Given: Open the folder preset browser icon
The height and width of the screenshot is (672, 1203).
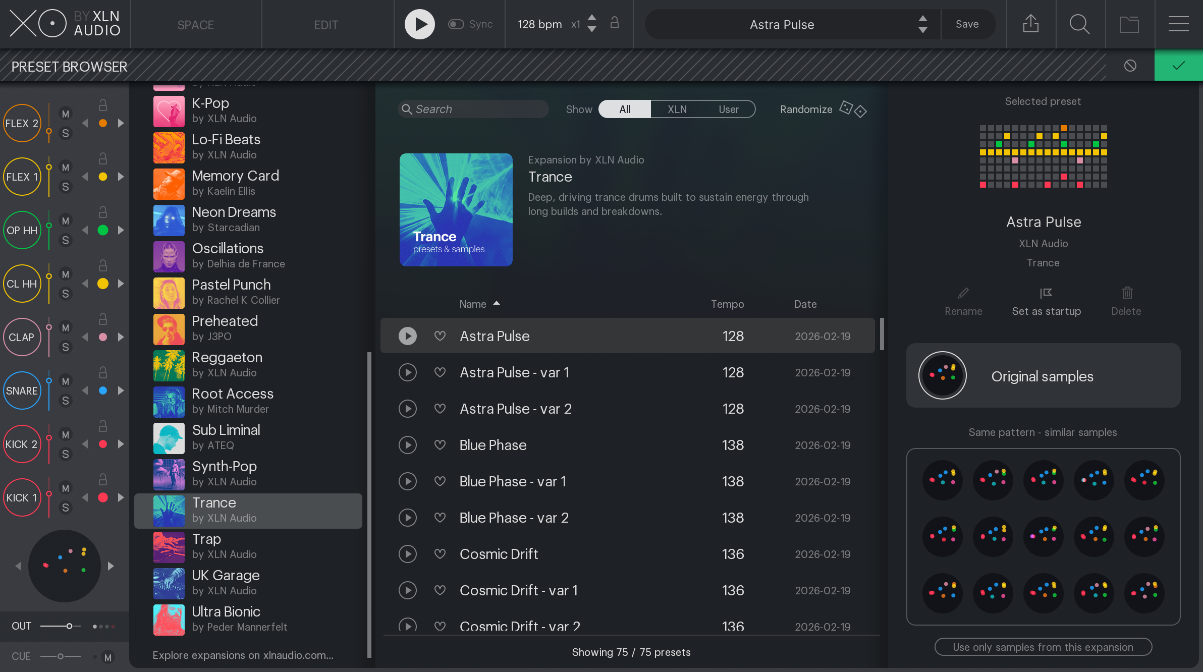Looking at the screenshot, I should [x=1129, y=24].
